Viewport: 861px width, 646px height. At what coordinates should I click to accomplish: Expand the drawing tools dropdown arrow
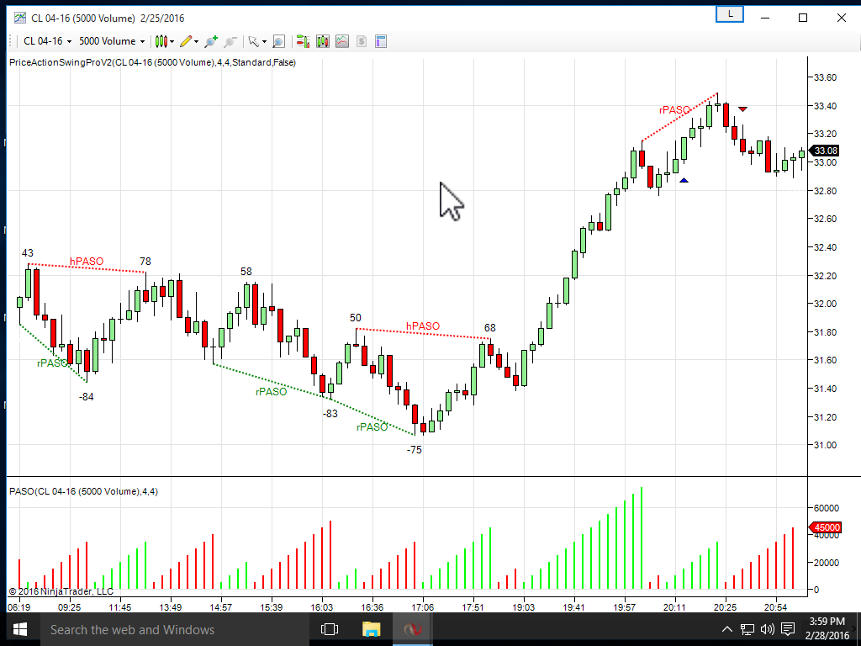(x=197, y=42)
